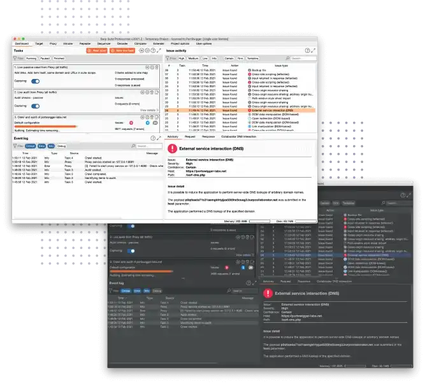
Task: Expand the light Issue activity panel
Action: click(313, 51)
